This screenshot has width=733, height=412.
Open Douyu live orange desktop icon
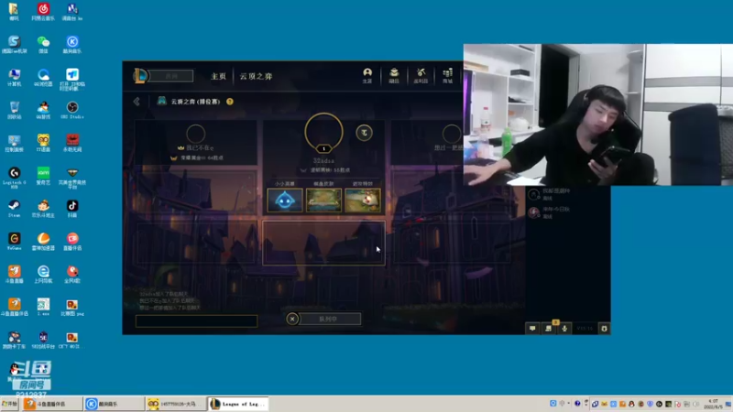(x=14, y=274)
